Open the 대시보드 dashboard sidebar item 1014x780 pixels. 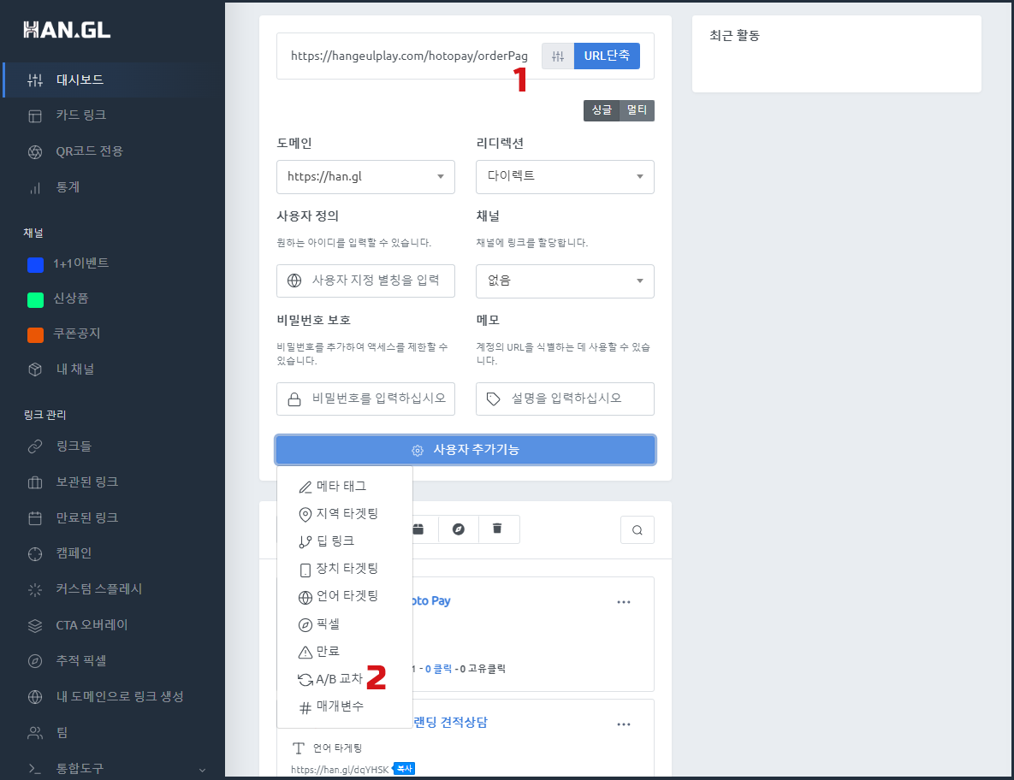tap(114, 80)
